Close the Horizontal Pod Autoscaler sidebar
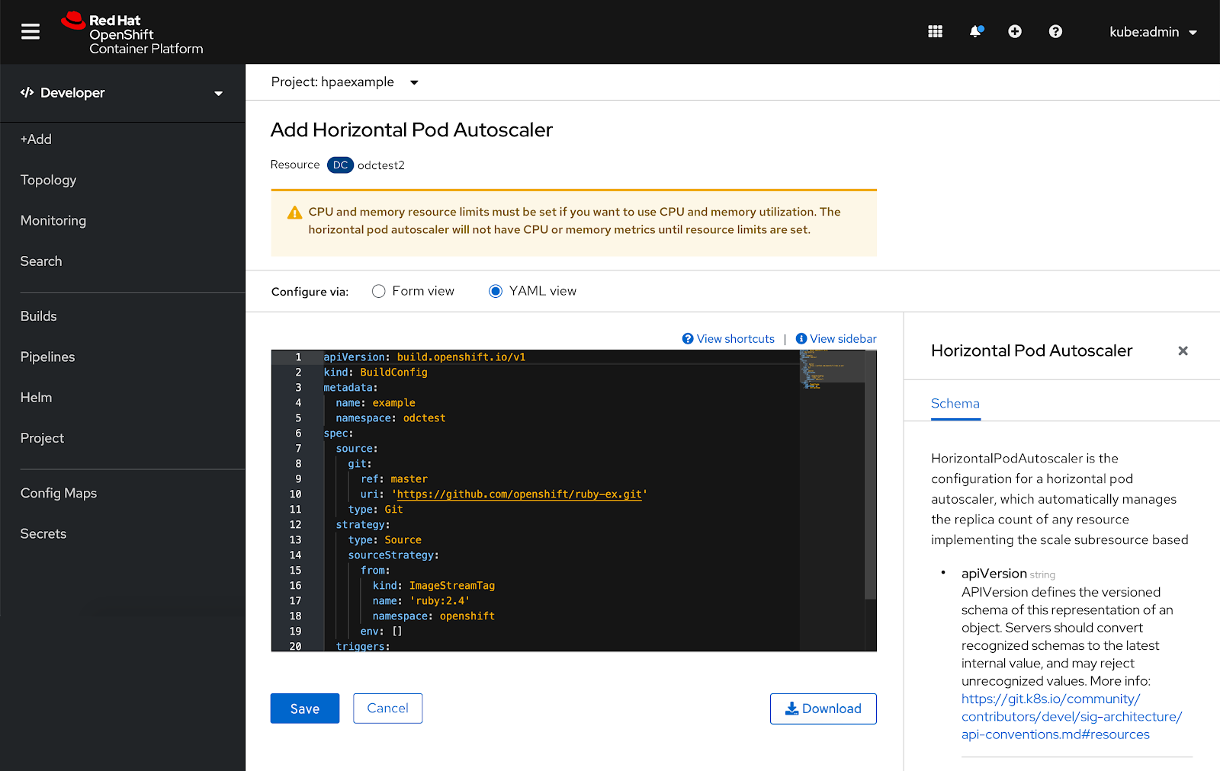The image size is (1220, 771). click(x=1183, y=351)
